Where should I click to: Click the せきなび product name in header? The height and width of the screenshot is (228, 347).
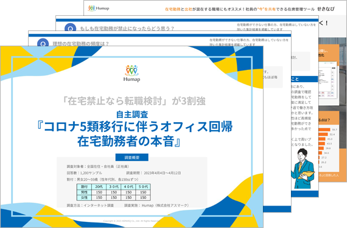(326, 9)
